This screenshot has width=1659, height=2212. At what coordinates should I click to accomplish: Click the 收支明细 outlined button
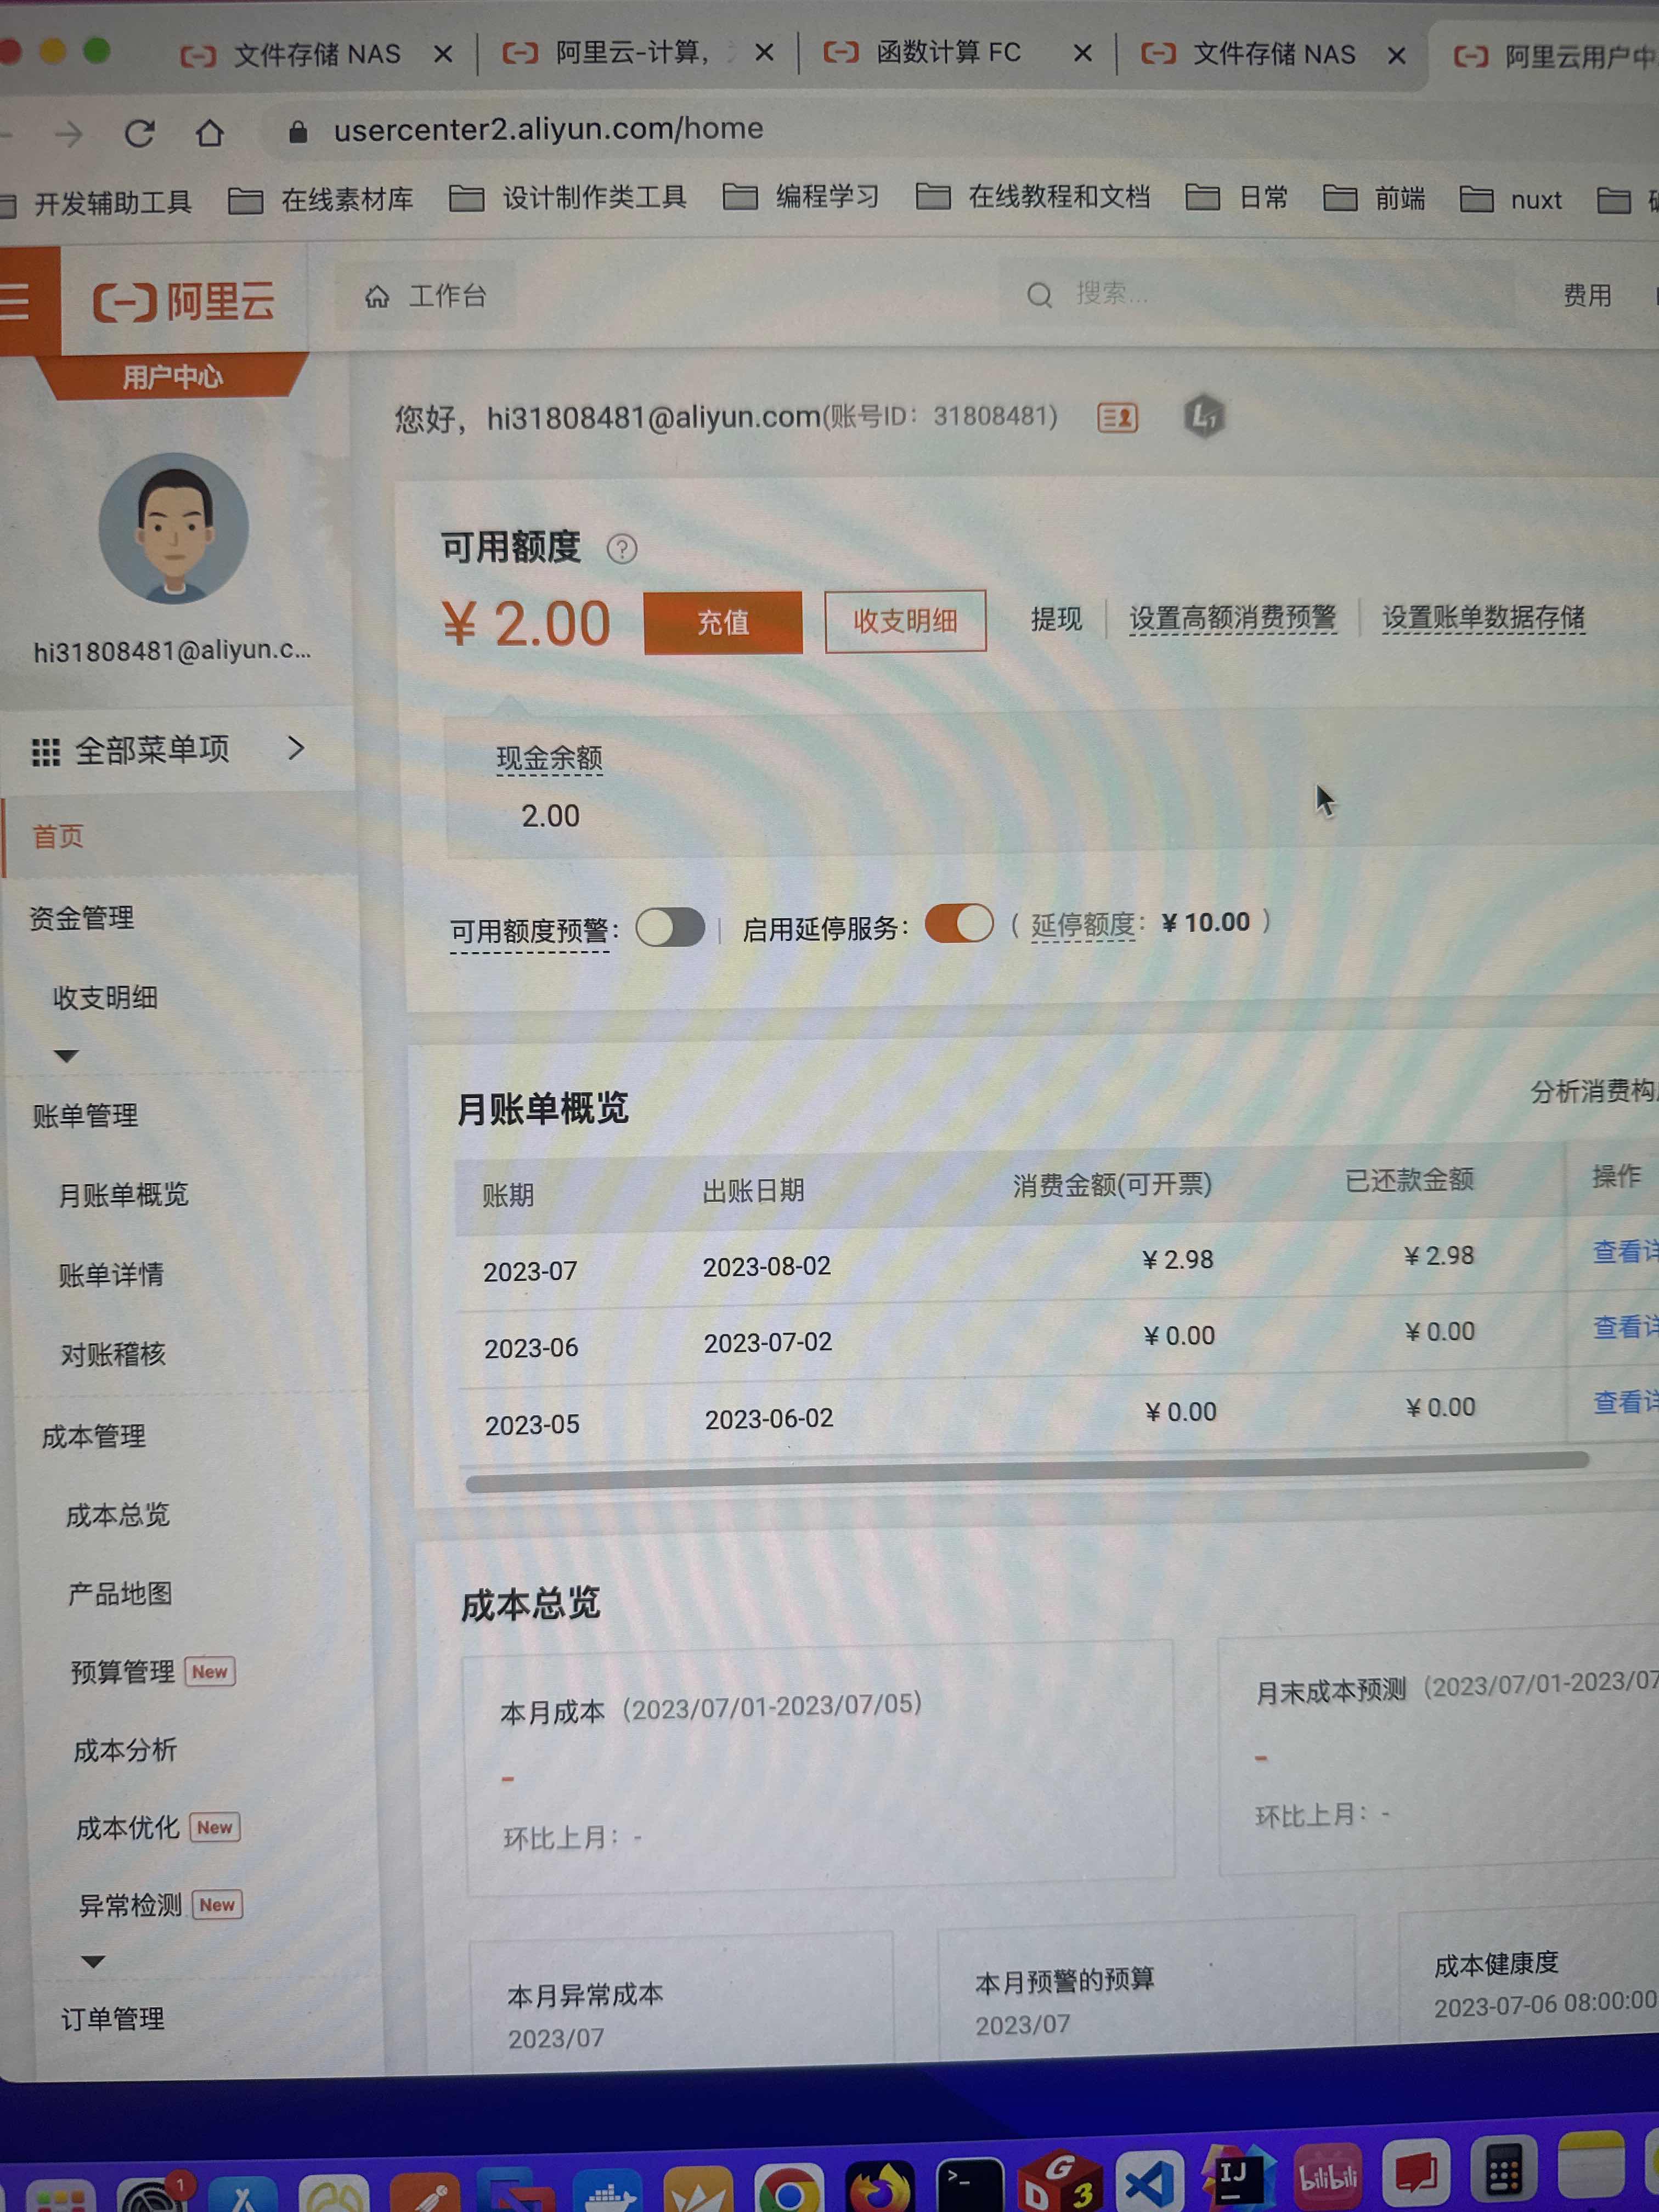[905, 621]
